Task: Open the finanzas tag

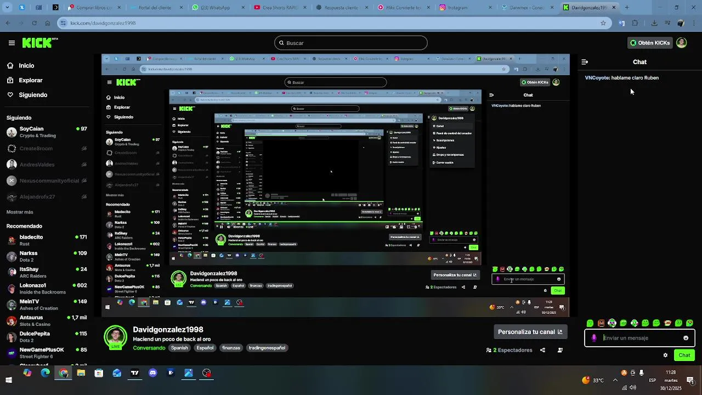Action: [231, 348]
